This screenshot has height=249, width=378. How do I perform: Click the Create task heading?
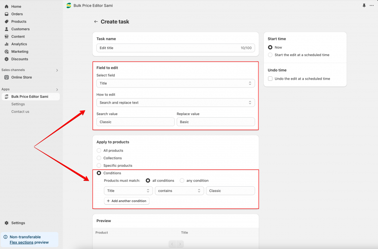tap(115, 22)
